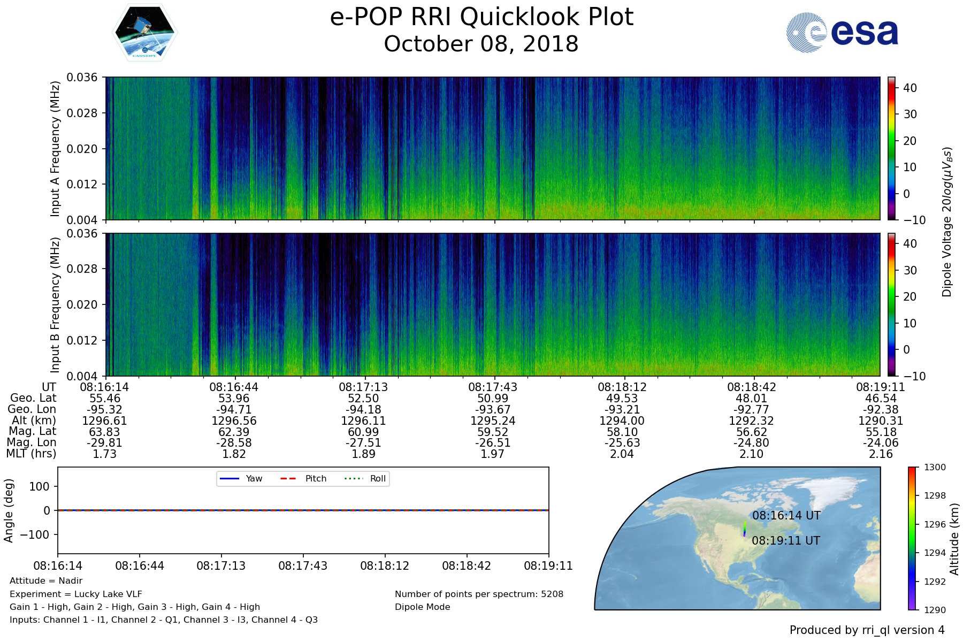
Task: Click the e-POP RRI Quicklook Plot title
Action: click(481, 17)
